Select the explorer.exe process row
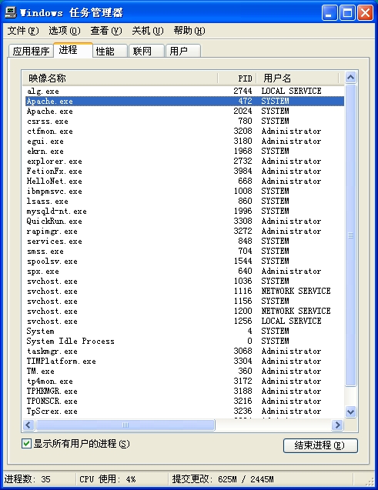378x490 pixels. click(185, 162)
